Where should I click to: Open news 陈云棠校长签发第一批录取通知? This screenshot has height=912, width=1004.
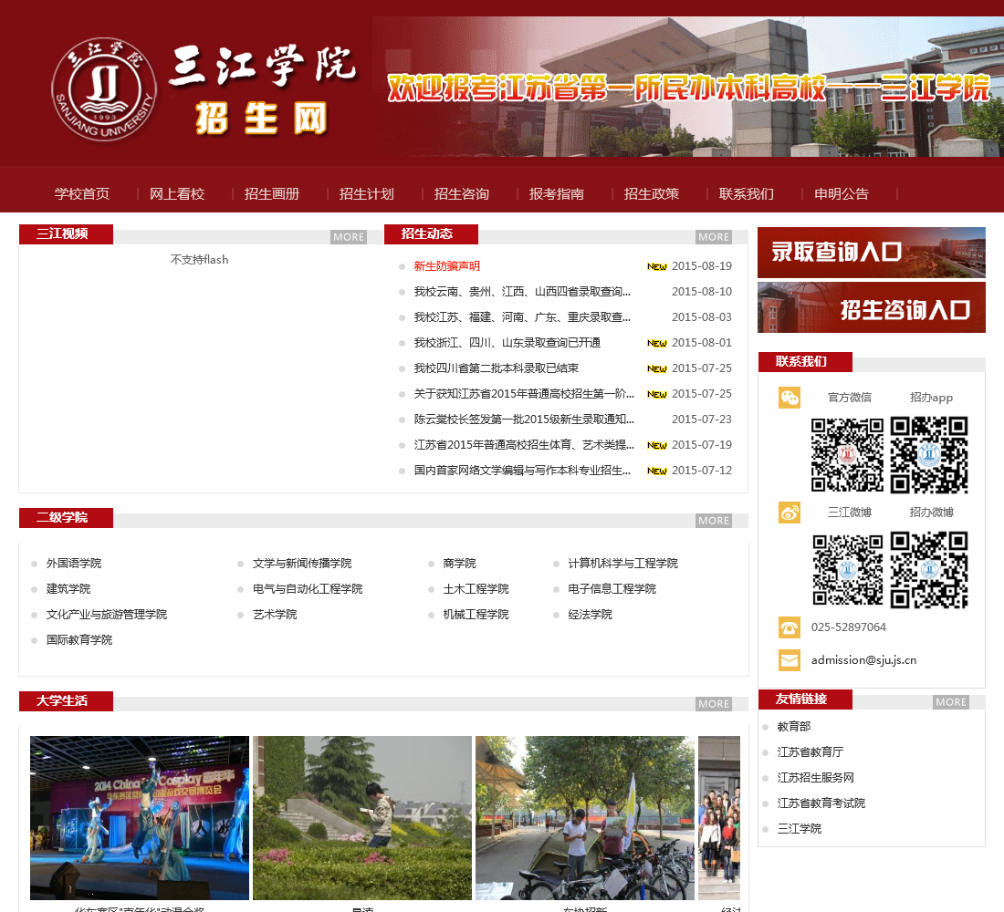pos(524,420)
